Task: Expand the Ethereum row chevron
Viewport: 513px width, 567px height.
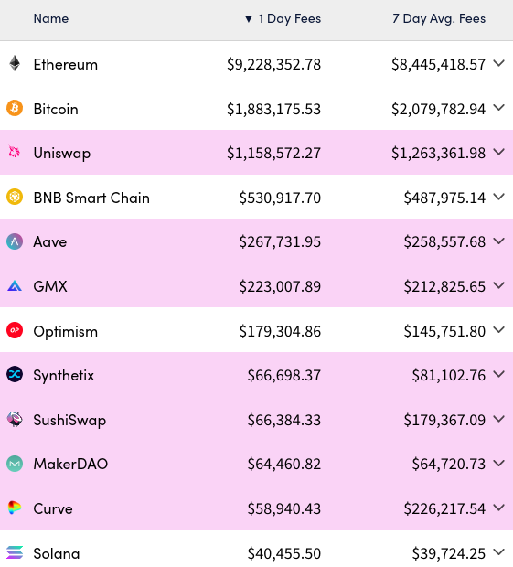Action: [499, 63]
